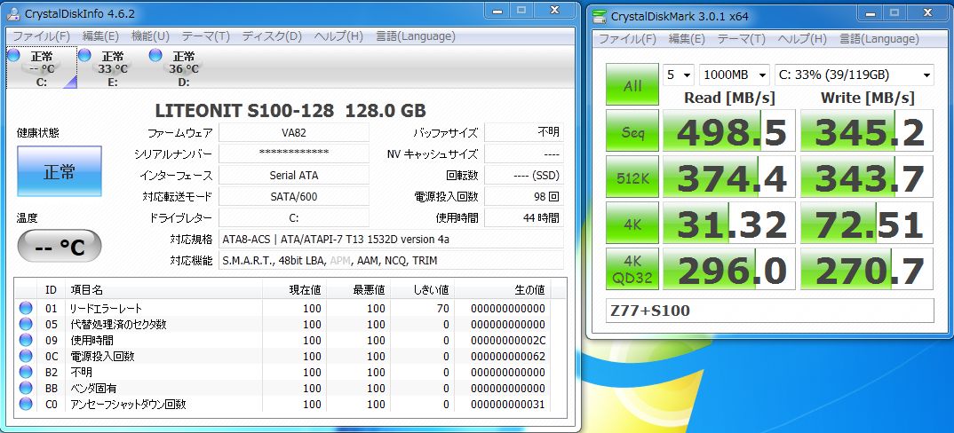Open 機能(U) menu in CrystalDiskInfo
The width and height of the screenshot is (954, 433).
[x=150, y=36]
